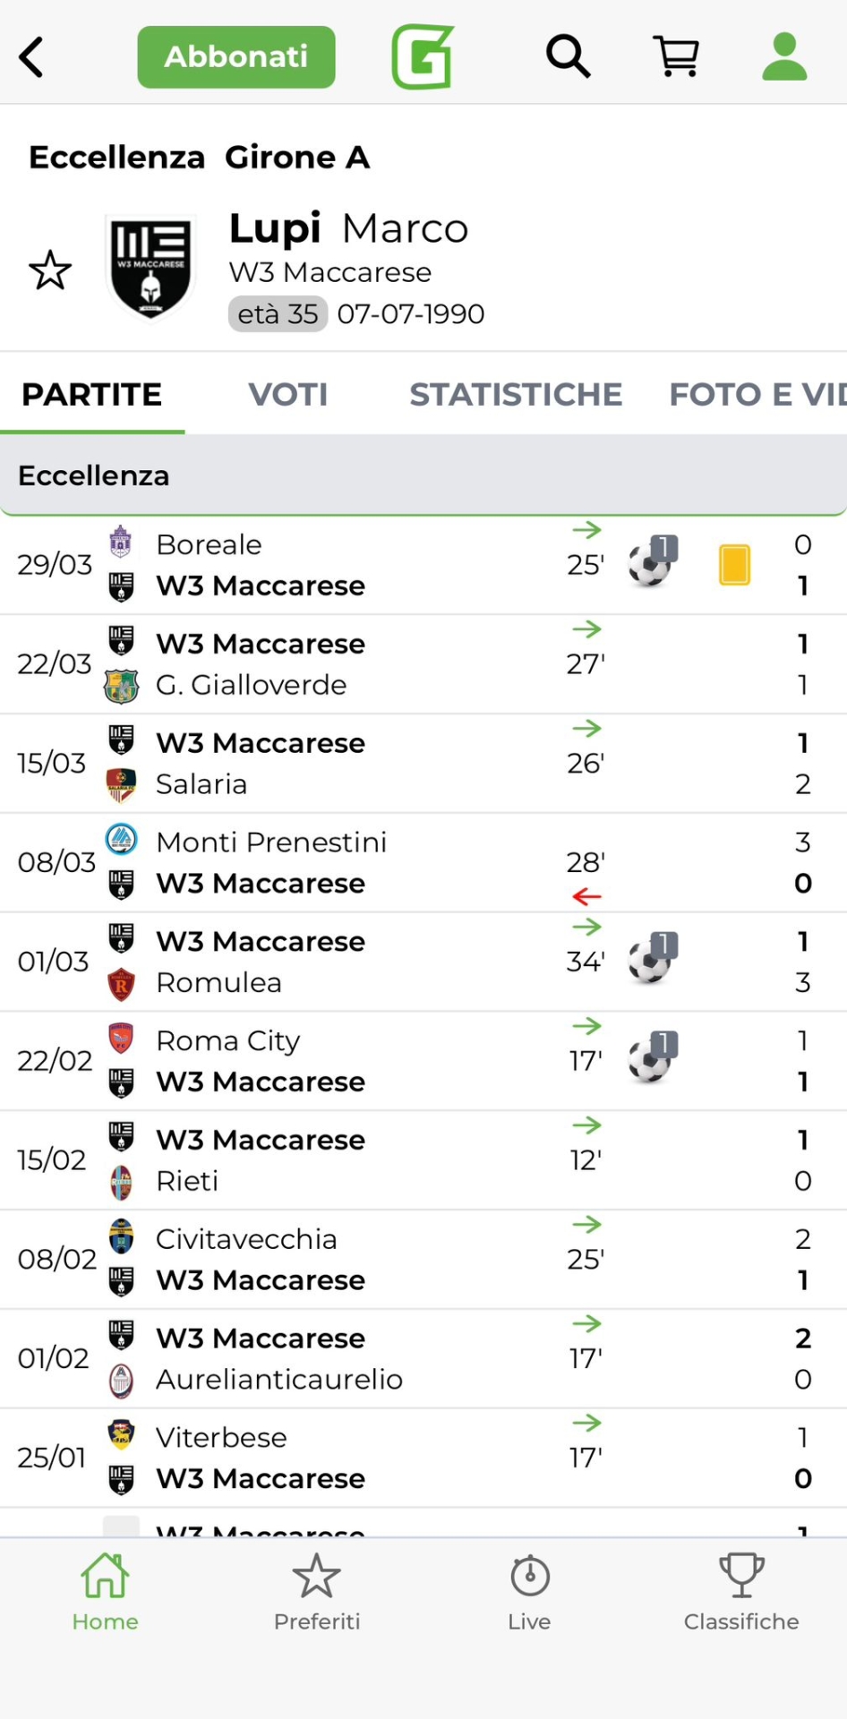The width and height of the screenshot is (847, 1719).
Task: Open the search magnifier icon
Action: (568, 57)
